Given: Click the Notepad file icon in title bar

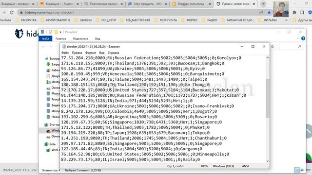Looking at the screenshot, I should (64, 47).
